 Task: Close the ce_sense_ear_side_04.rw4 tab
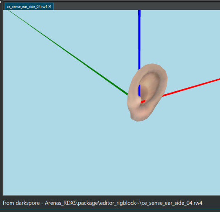(50, 7)
